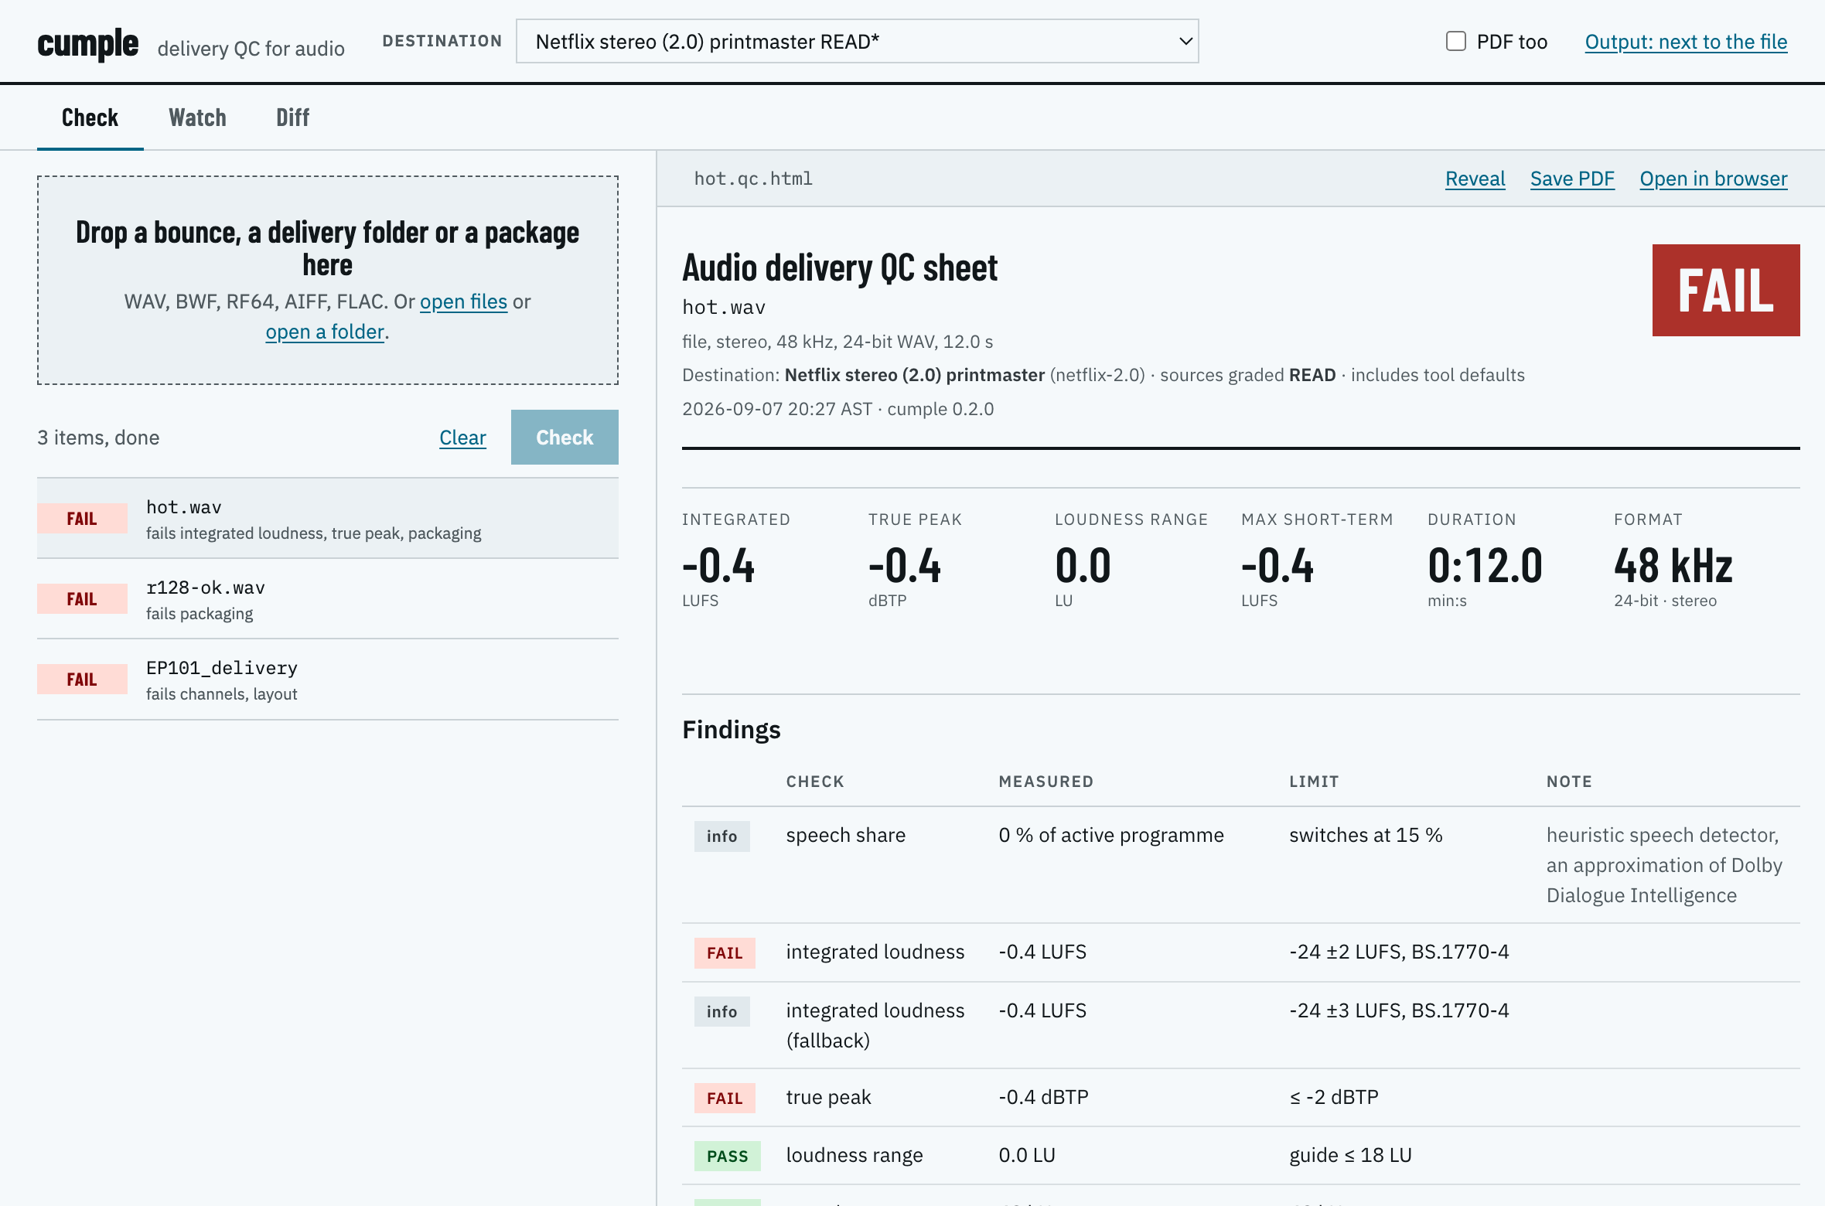1825x1206 pixels.
Task: Click the True Peak -0.4 dBTP metric
Action: (x=916, y=560)
